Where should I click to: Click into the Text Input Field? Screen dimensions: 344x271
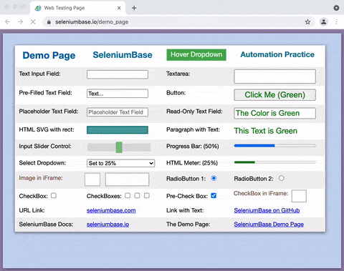(x=118, y=74)
